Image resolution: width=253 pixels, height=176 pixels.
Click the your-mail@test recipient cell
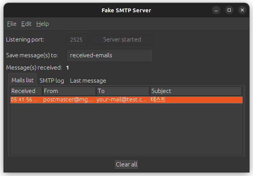click(122, 100)
